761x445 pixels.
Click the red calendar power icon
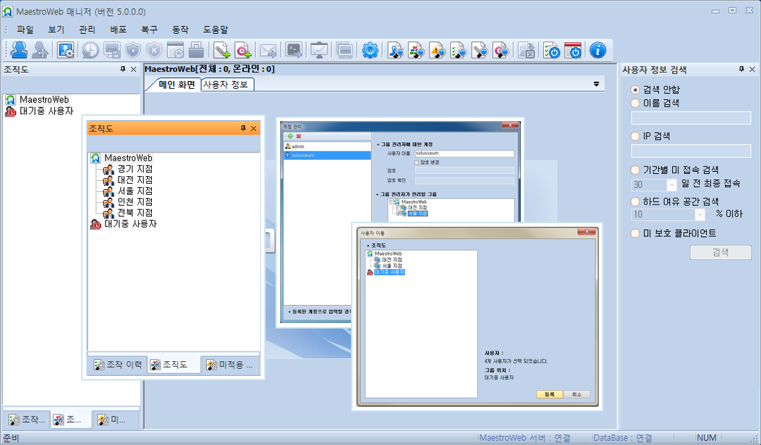(x=573, y=50)
